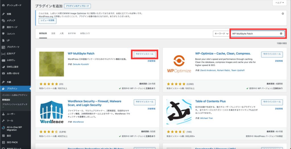
Task: Click the Comments (コメント) bubble icon
Action: coord(3,34)
